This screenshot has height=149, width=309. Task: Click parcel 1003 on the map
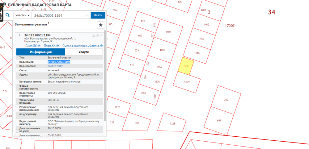[x=201, y=39]
